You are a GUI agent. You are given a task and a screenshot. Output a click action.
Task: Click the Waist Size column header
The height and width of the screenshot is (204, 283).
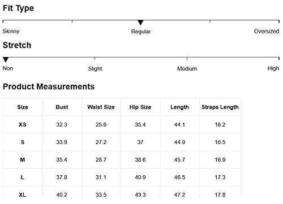pyautogui.click(x=101, y=107)
